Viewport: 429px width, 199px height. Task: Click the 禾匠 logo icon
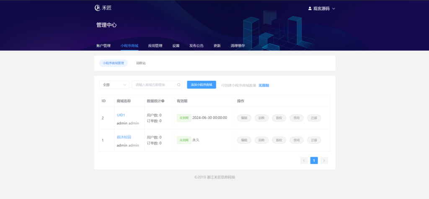(x=98, y=8)
